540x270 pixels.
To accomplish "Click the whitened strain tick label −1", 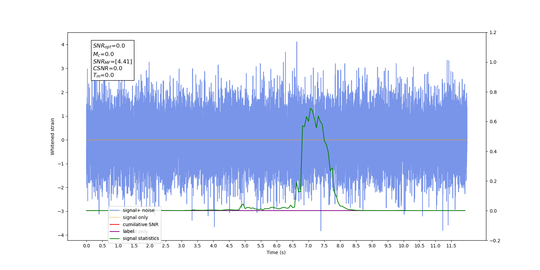I will point(61,164).
